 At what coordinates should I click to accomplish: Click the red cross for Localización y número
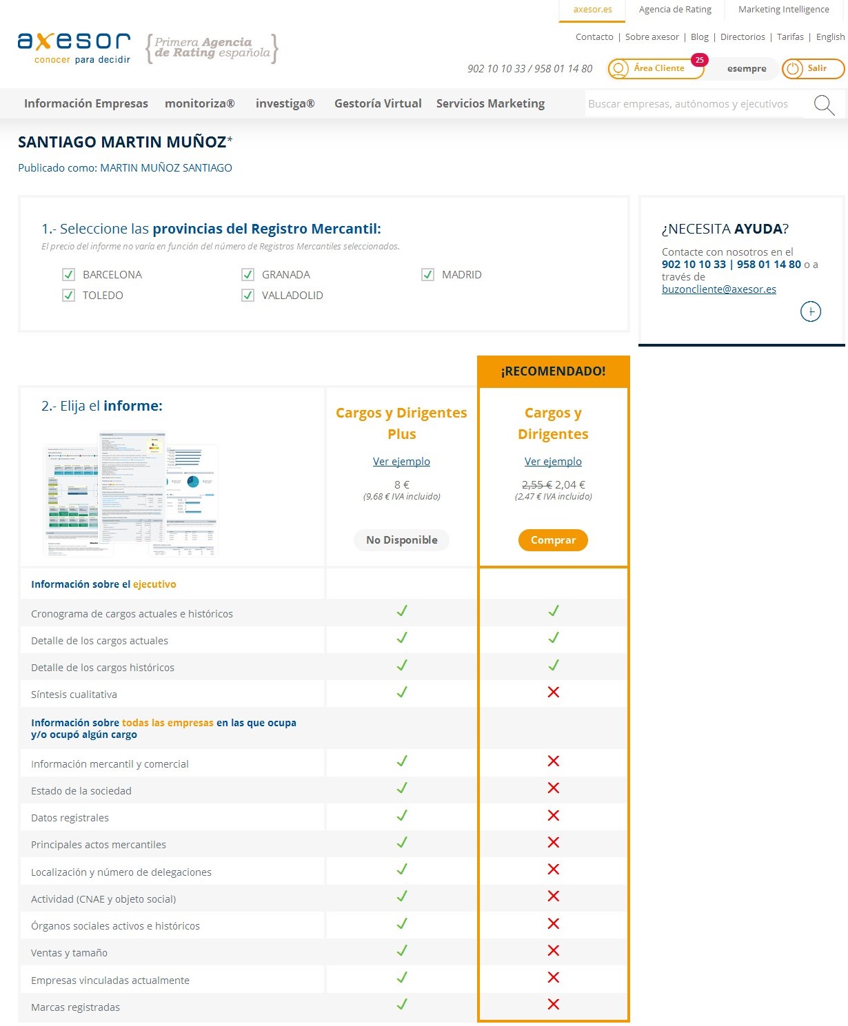553,869
